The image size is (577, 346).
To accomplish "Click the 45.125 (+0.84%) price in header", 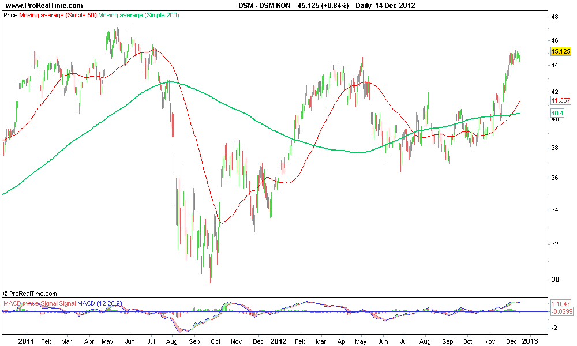I will (x=323, y=6).
